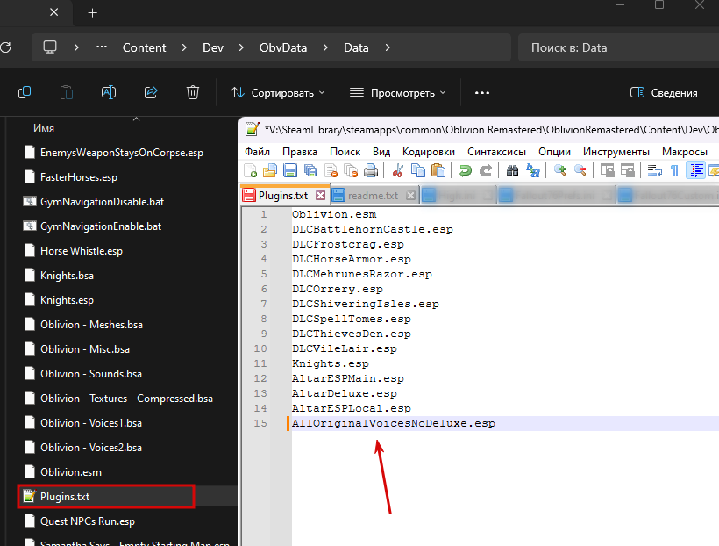This screenshot has width=719, height=546.
Task: Open a new Explorer tab
Action: [x=93, y=13]
